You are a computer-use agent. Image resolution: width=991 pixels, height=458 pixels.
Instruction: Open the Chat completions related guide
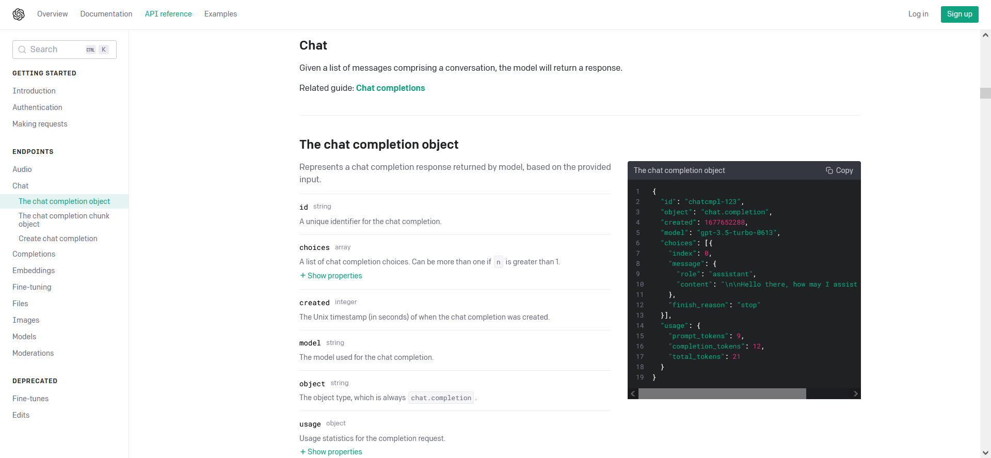click(x=391, y=88)
